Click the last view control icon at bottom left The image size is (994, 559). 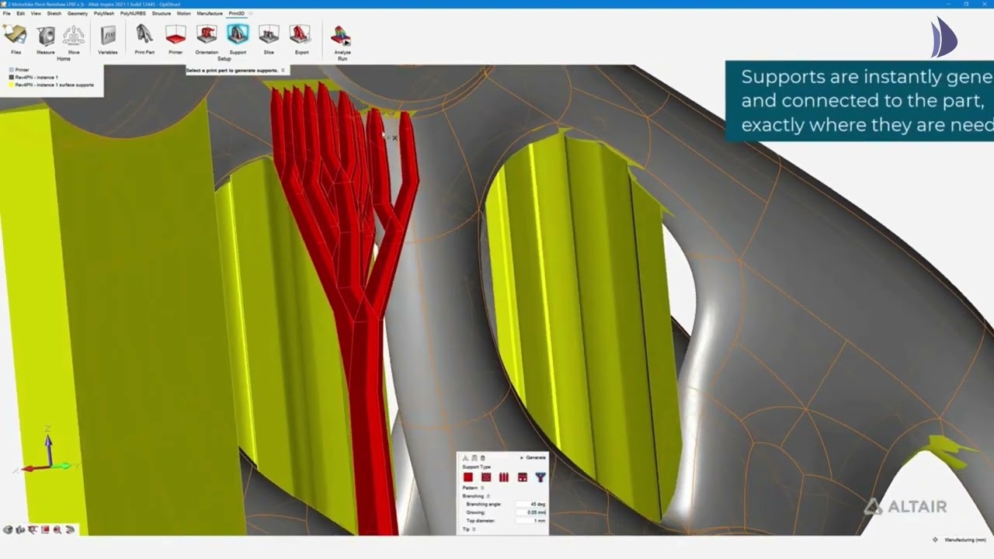(70, 529)
